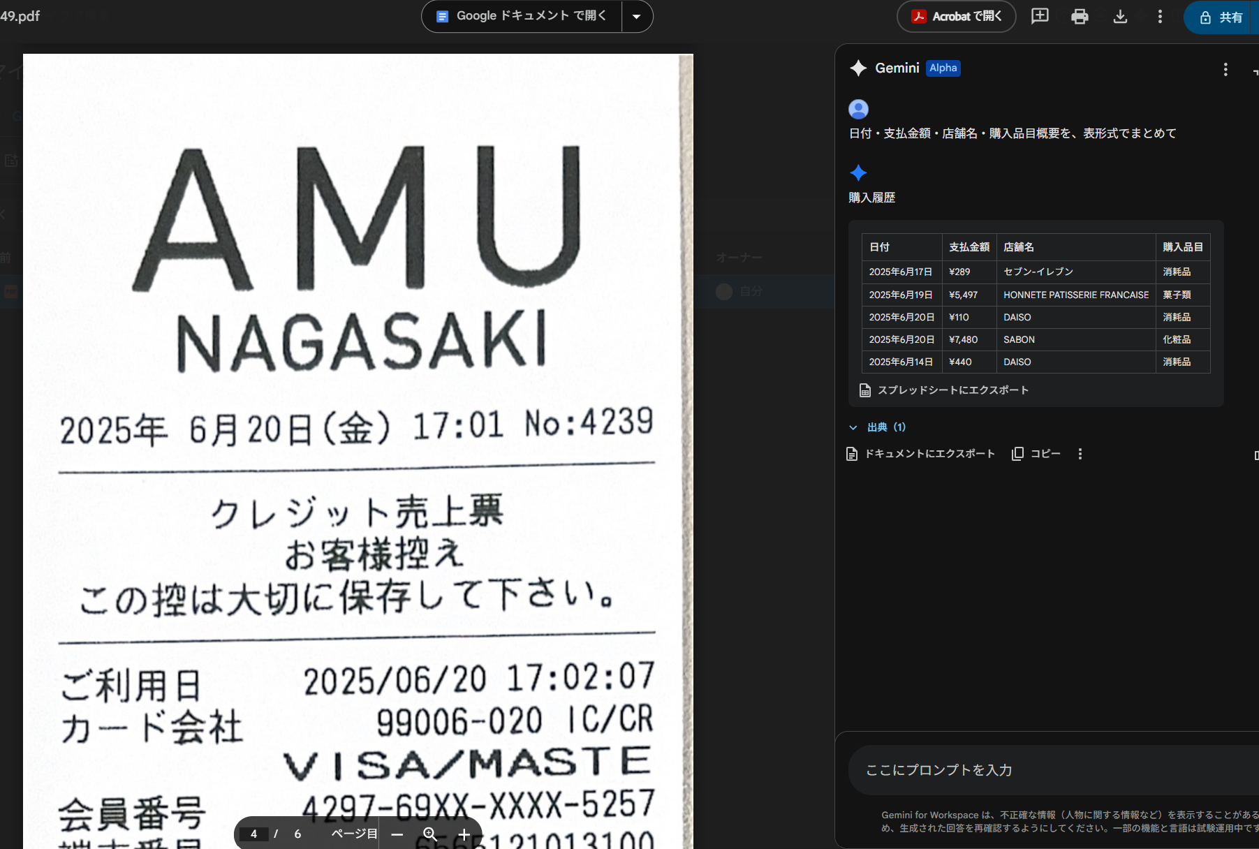Screen dimensions: 1259x849
Task: Select the 菓子類 item cell
Action: 1183,295
